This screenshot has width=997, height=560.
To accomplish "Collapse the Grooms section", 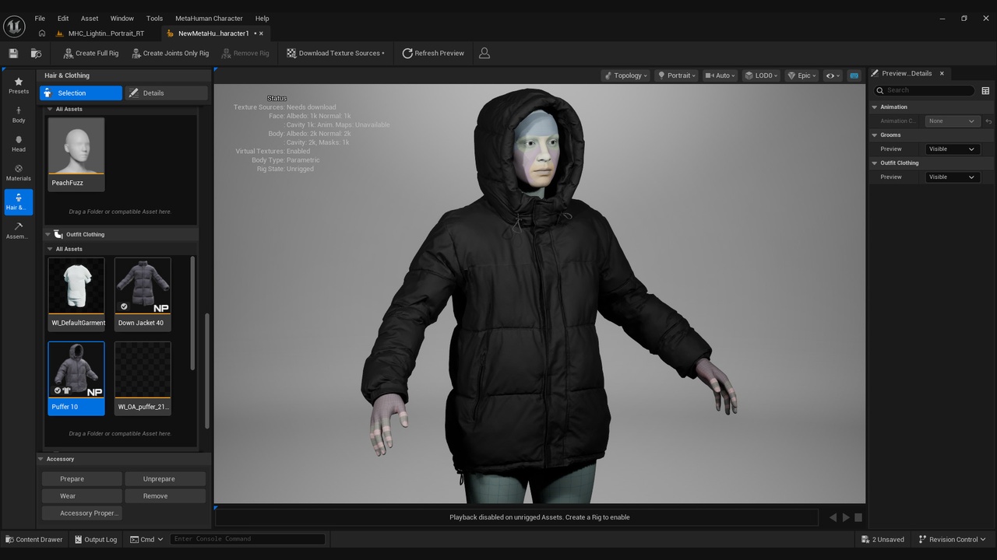I will [x=875, y=135].
